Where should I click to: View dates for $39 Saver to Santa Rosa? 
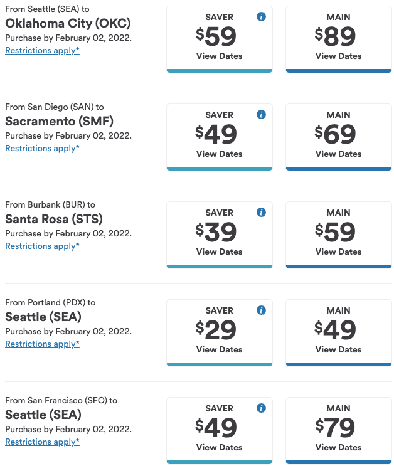pos(220,235)
